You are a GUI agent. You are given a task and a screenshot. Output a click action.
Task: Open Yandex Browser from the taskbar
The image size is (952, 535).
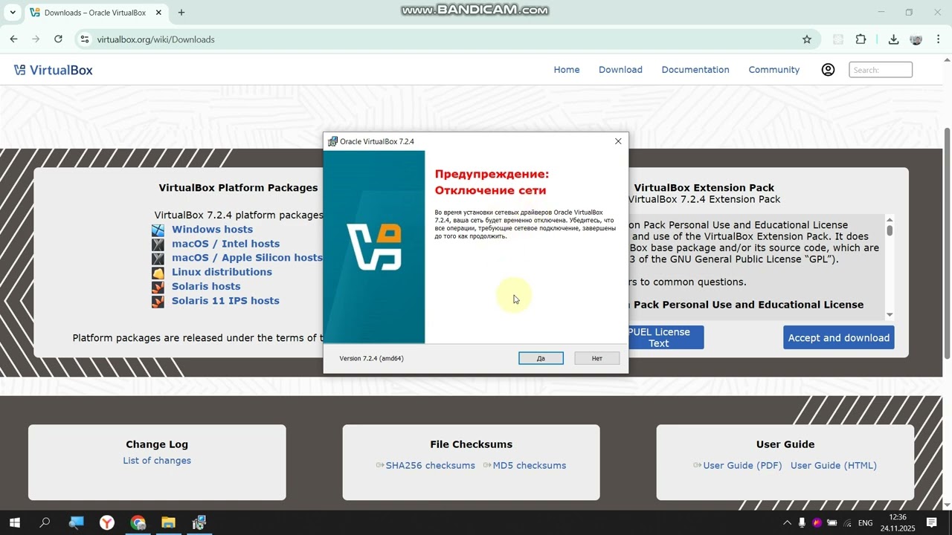pyautogui.click(x=107, y=523)
